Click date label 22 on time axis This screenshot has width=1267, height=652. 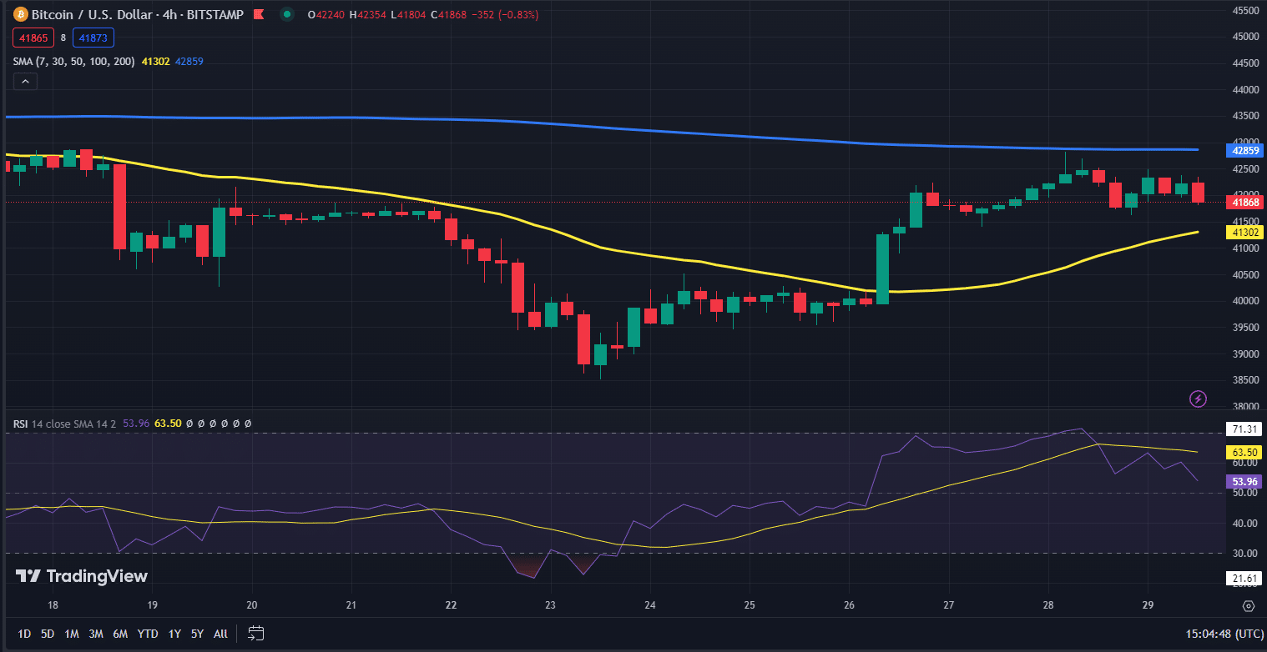[x=451, y=606]
